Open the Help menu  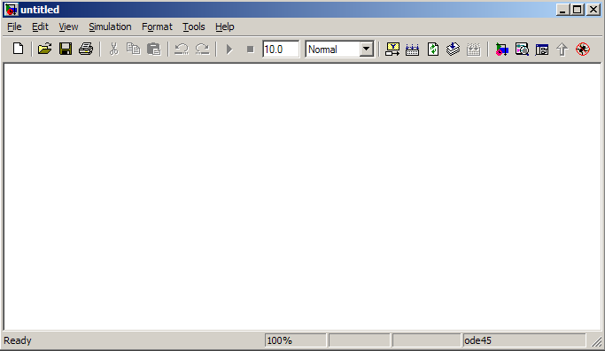(225, 27)
